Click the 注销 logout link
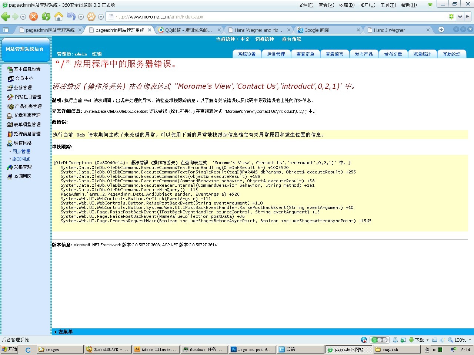The width and height of the screenshot is (474, 355). 97,54
